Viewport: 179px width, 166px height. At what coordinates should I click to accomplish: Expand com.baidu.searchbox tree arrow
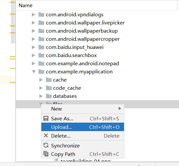click(x=33, y=55)
